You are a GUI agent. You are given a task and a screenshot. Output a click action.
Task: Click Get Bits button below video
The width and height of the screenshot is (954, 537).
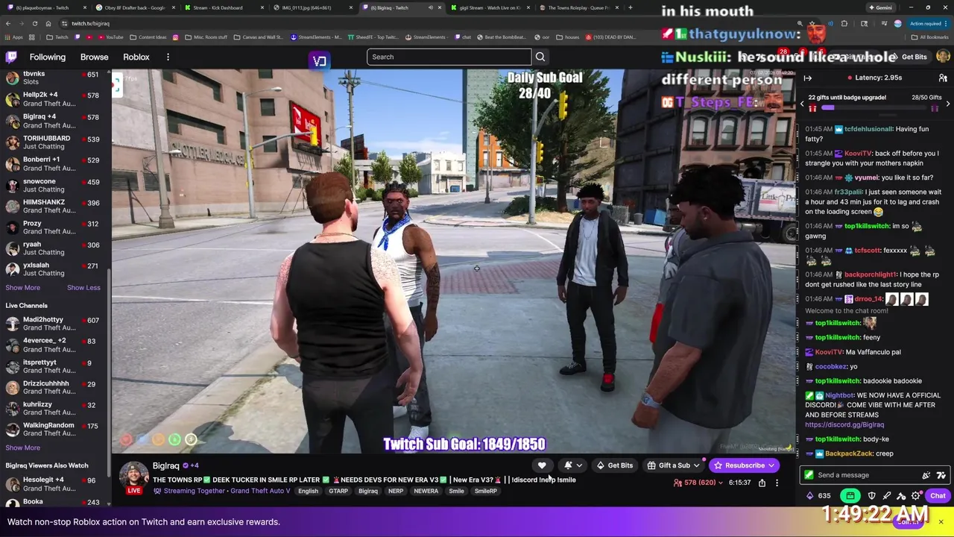(614, 465)
